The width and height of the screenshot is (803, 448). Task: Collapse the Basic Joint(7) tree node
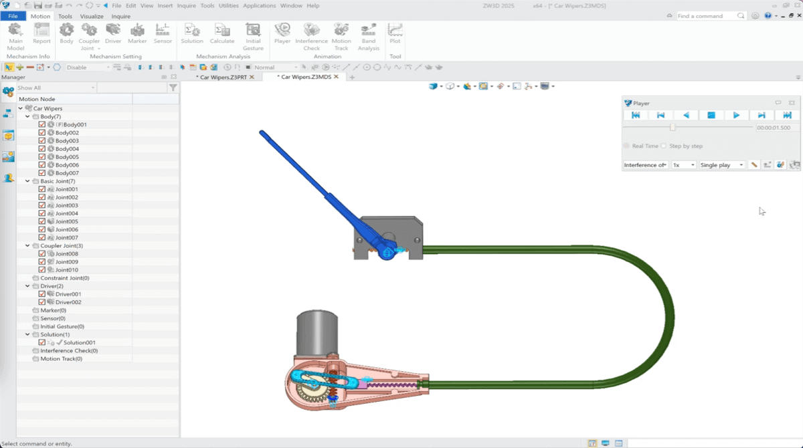coord(27,181)
